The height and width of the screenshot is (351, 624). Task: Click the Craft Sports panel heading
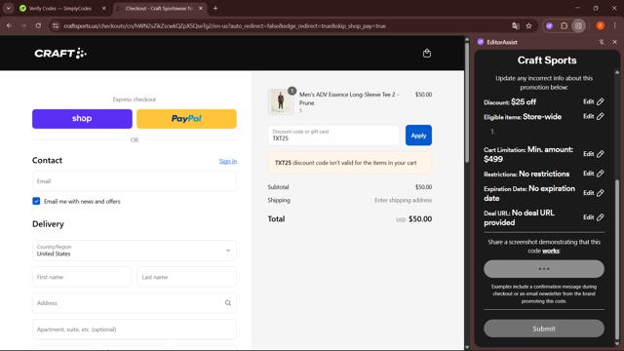tap(547, 60)
